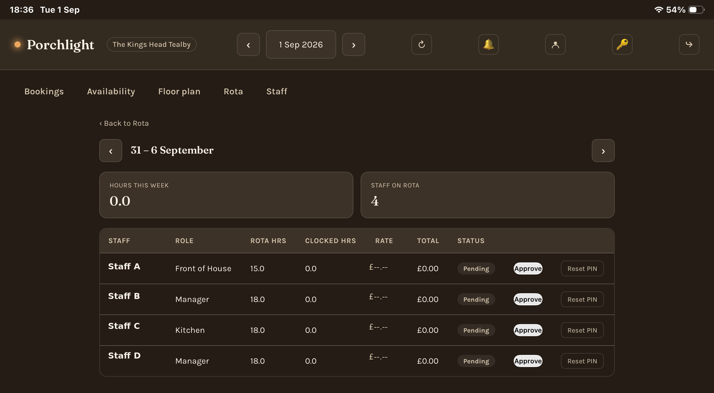Image resolution: width=714 pixels, height=393 pixels.
Task: Open notifications bell
Action: [489, 44]
